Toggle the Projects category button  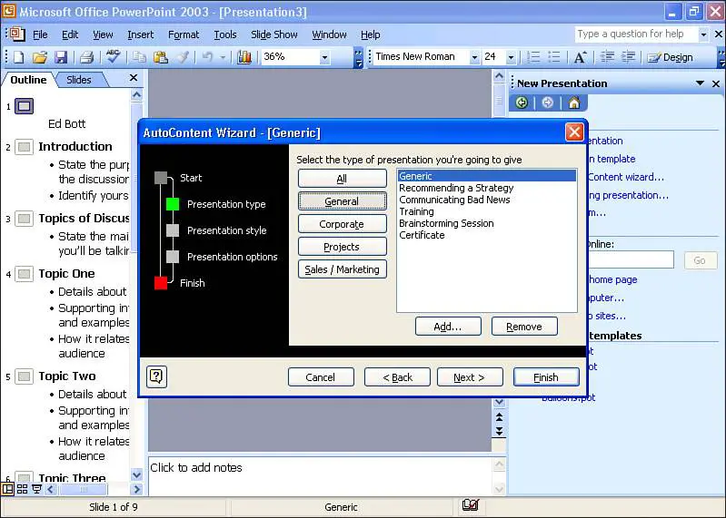tap(343, 247)
